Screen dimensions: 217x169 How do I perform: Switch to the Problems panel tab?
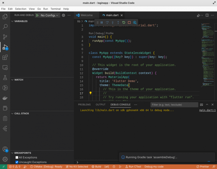pos(84,104)
